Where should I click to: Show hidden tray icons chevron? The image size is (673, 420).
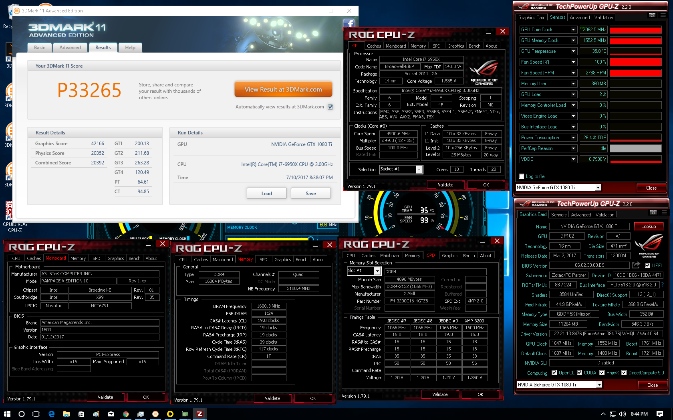point(603,414)
